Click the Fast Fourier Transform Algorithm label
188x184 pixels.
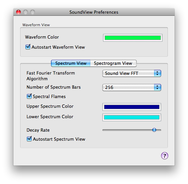pyautogui.click(x=51, y=76)
